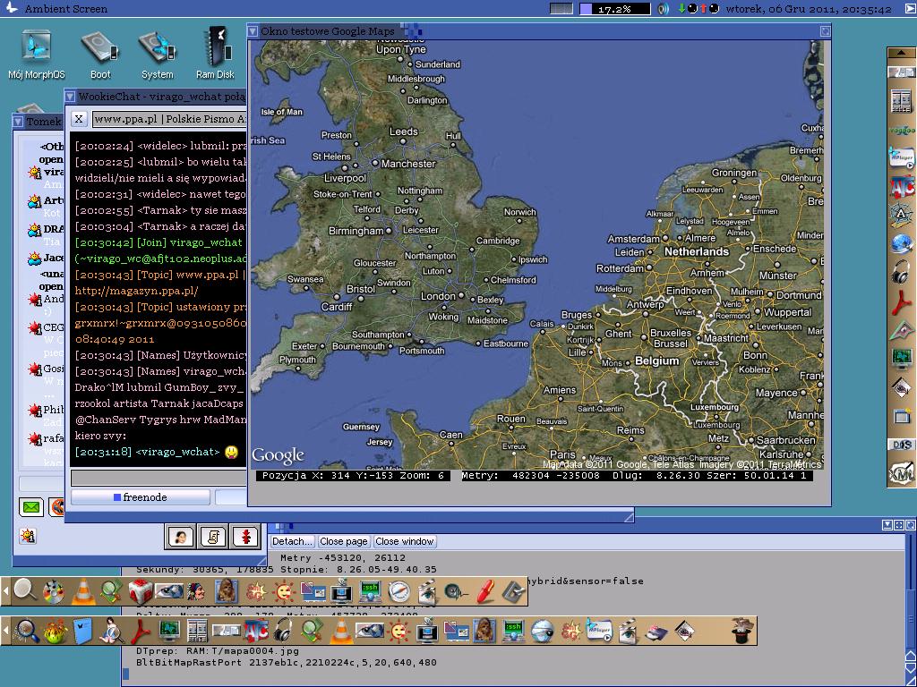Open the VLC cone icon in lower dock
917x687 pixels.
pos(341,632)
